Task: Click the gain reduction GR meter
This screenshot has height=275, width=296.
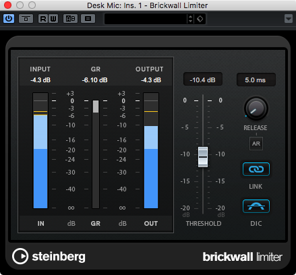Action: coord(96,154)
